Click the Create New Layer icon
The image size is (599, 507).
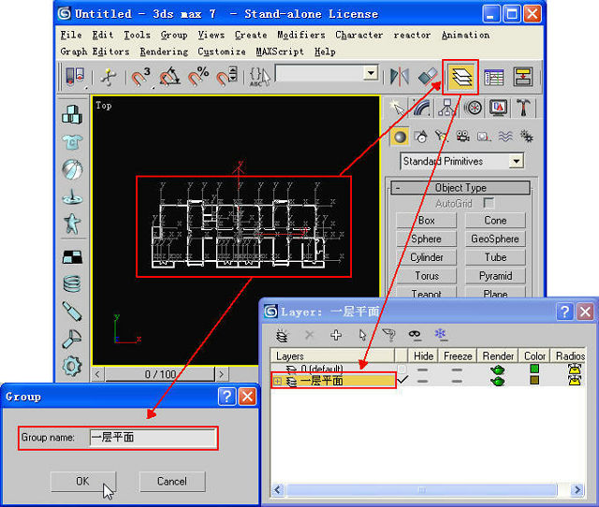click(x=282, y=335)
